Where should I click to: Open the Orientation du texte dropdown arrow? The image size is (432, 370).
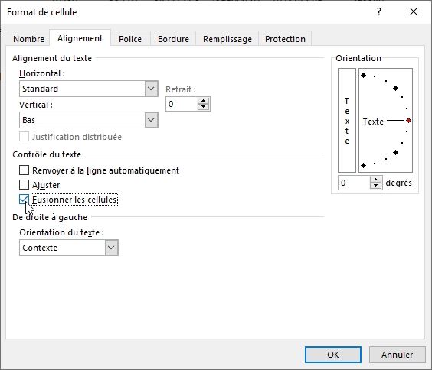[x=111, y=248]
